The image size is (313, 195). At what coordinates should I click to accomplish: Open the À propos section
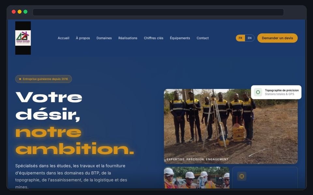(83, 38)
